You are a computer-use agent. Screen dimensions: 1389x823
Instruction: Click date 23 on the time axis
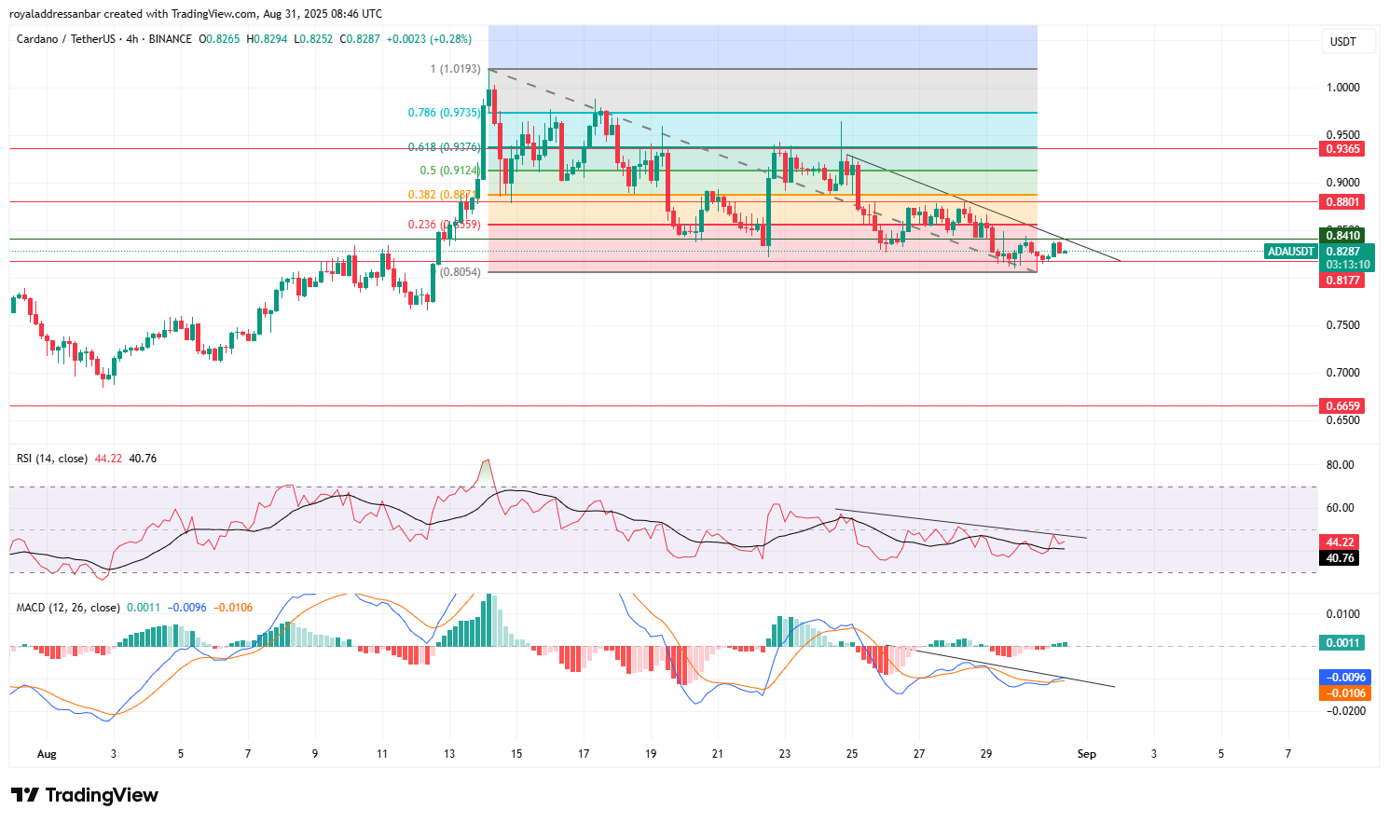[785, 754]
